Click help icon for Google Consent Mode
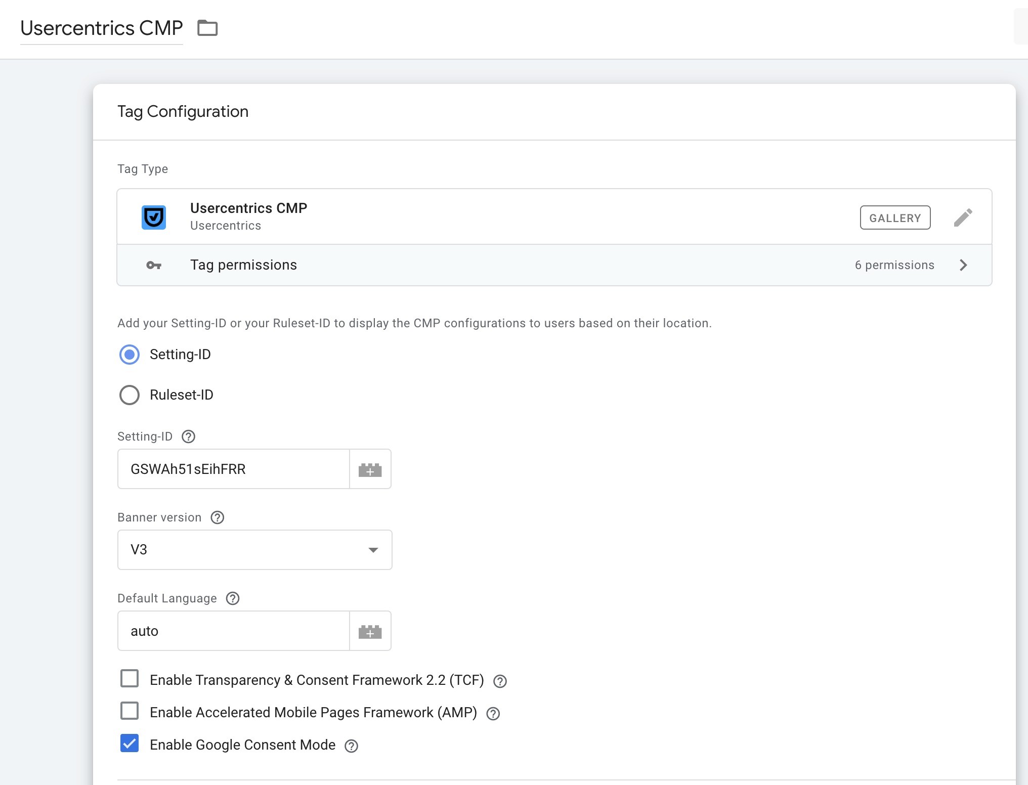The height and width of the screenshot is (785, 1028). 351,746
